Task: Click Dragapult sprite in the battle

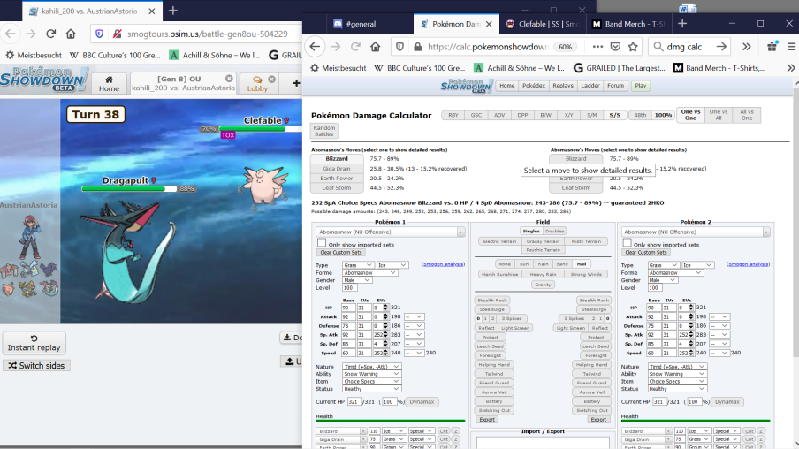Action: click(127, 250)
